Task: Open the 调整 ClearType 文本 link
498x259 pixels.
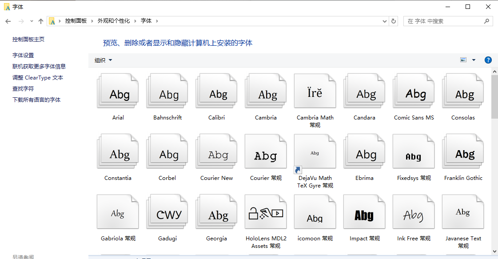Action: (x=38, y=77)
